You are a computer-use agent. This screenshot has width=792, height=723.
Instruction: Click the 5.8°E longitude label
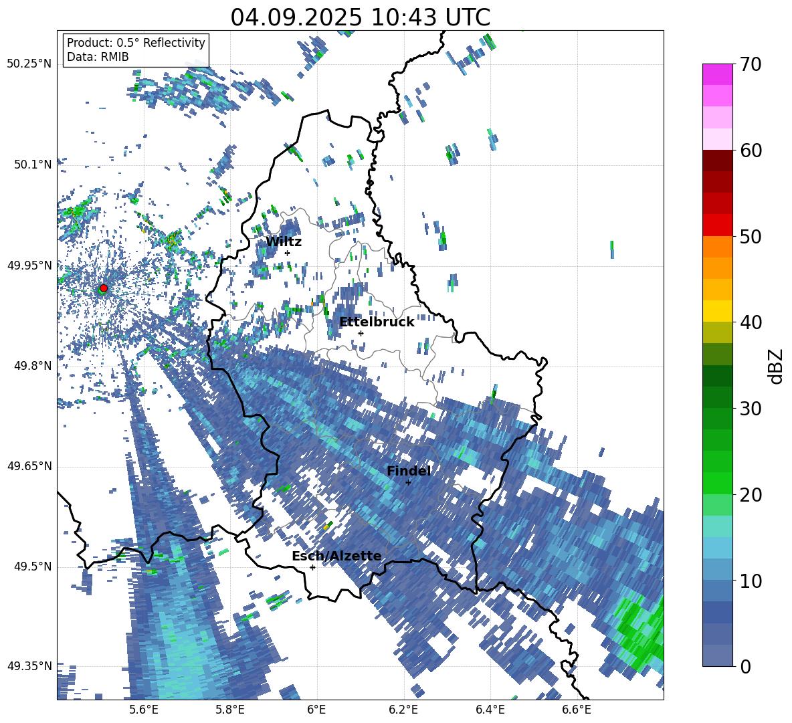(230, 710)
